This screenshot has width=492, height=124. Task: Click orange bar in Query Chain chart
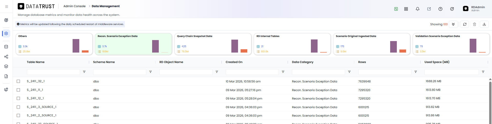[x=244, y=51]
